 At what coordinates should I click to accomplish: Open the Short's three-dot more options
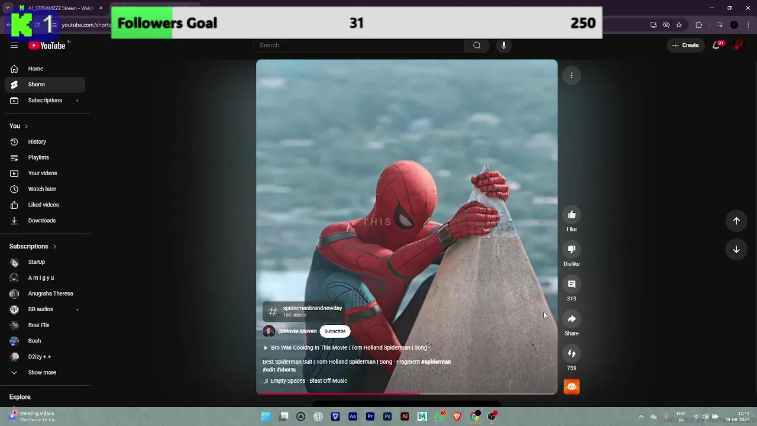point(572,75)
